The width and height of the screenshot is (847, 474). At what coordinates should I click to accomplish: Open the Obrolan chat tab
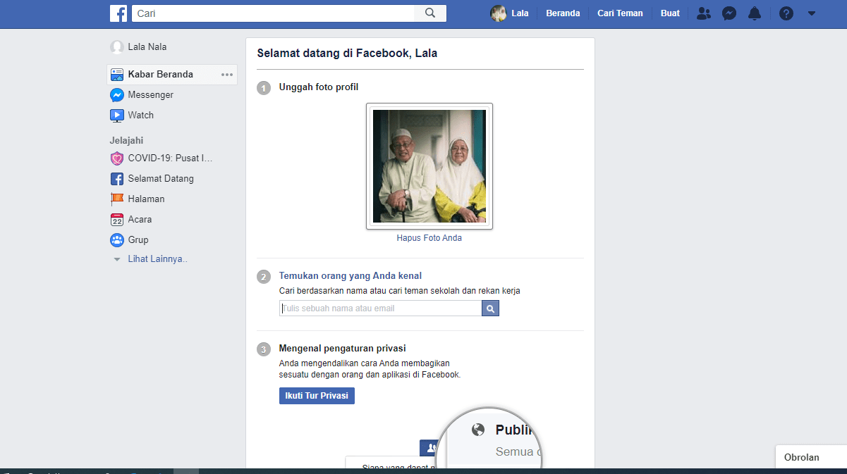[802, 457]
